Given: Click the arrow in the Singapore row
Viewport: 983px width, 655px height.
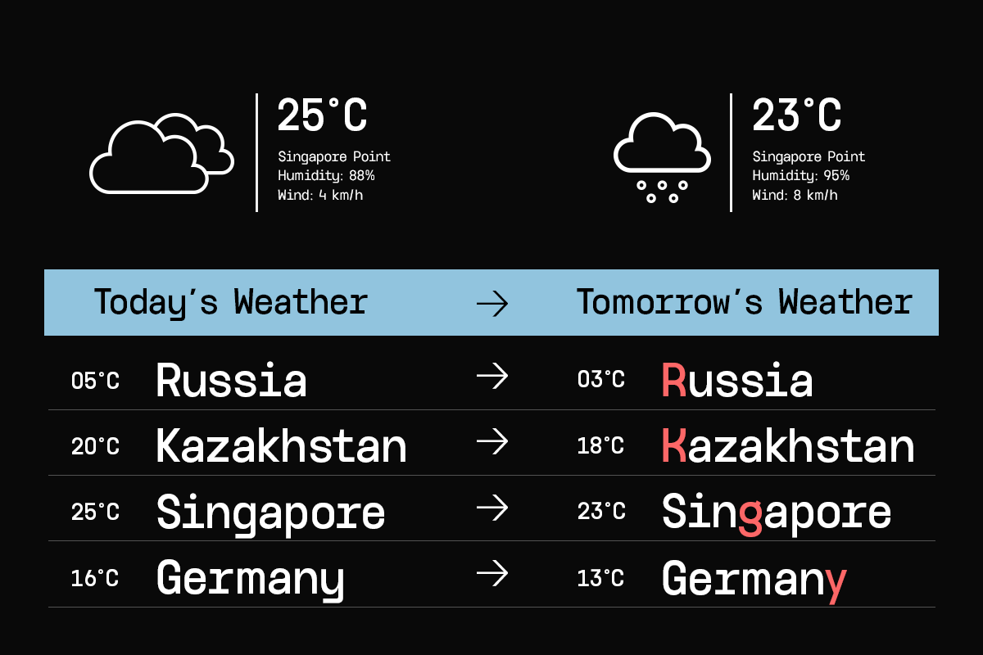Looking at the screenshot, I should 492,509.
